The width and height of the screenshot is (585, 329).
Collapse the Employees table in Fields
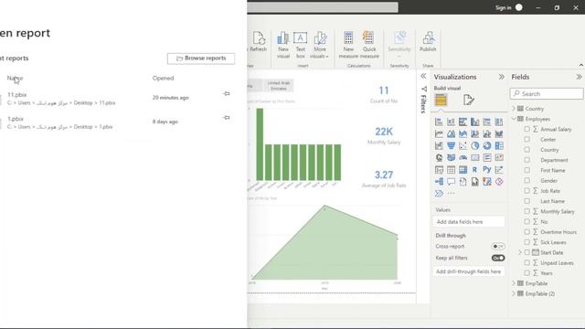514,119
